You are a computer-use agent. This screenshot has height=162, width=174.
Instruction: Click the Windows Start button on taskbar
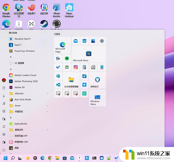[x=5, y=158]
